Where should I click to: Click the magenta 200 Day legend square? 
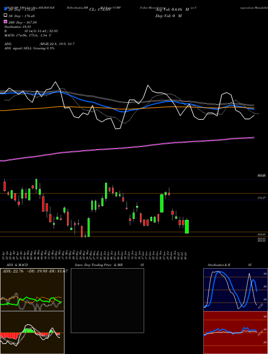pos(6,21)
